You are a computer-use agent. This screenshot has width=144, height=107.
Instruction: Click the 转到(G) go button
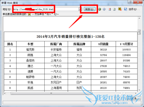(x=90, y=9)
